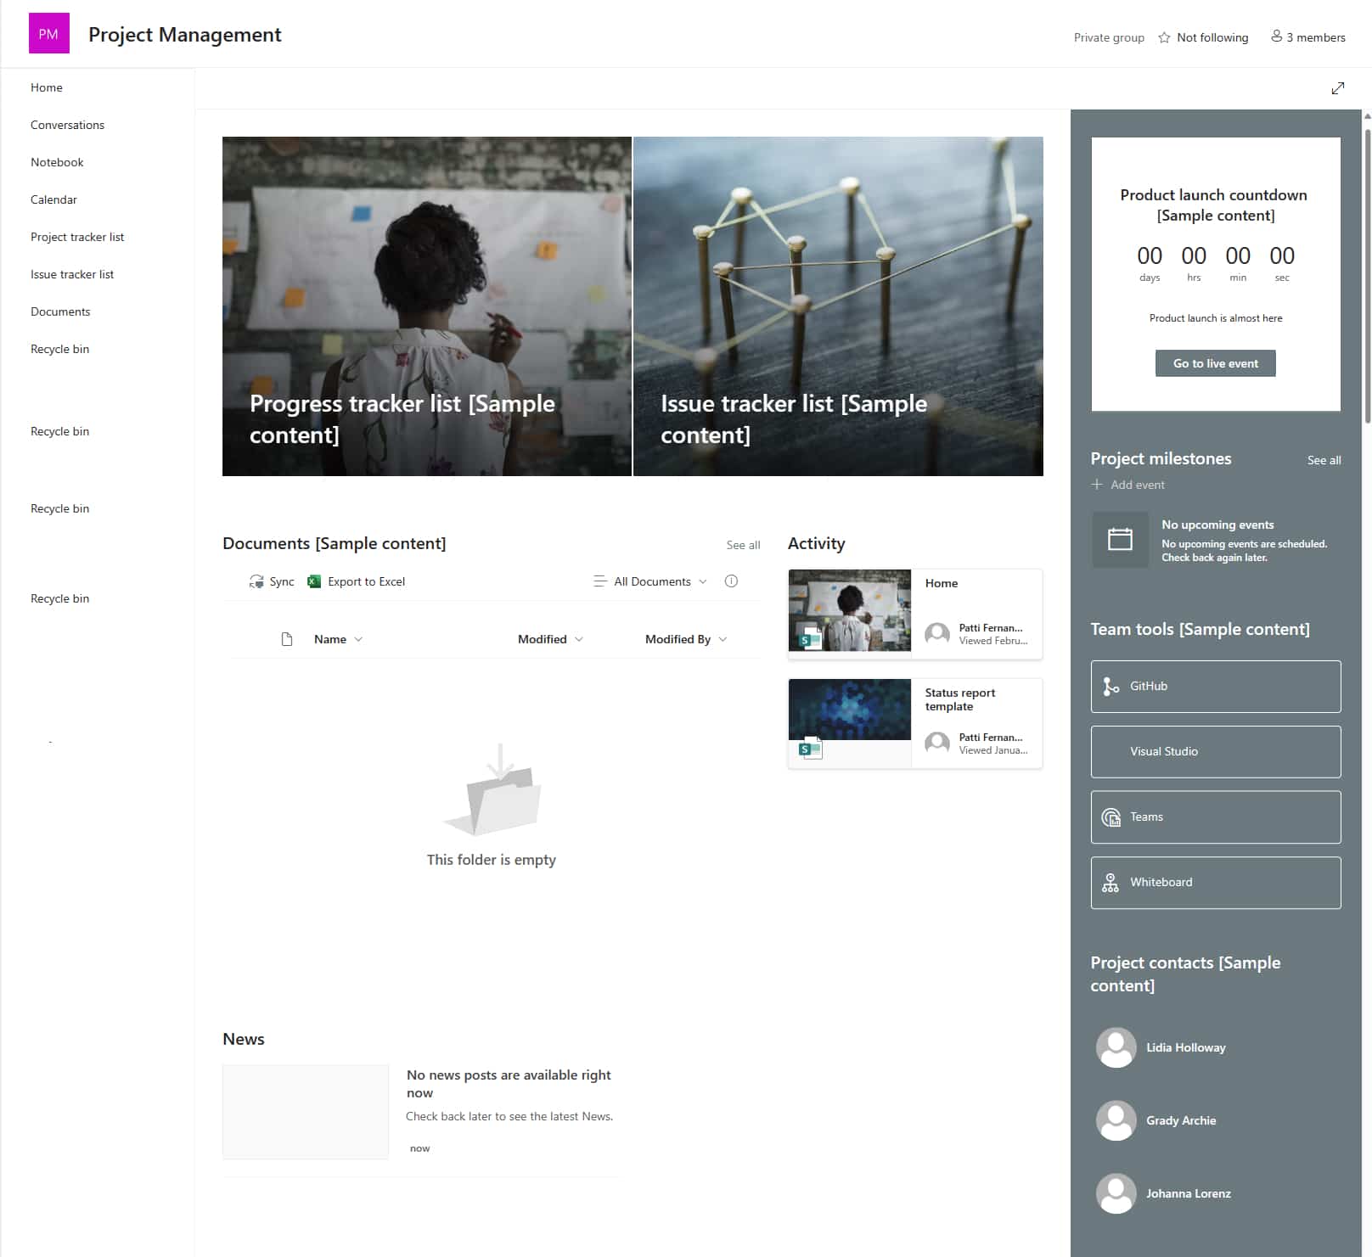Click the Go to live event button
This screenshot has width=1372, height=1257.
click(x=1215, y=363)
